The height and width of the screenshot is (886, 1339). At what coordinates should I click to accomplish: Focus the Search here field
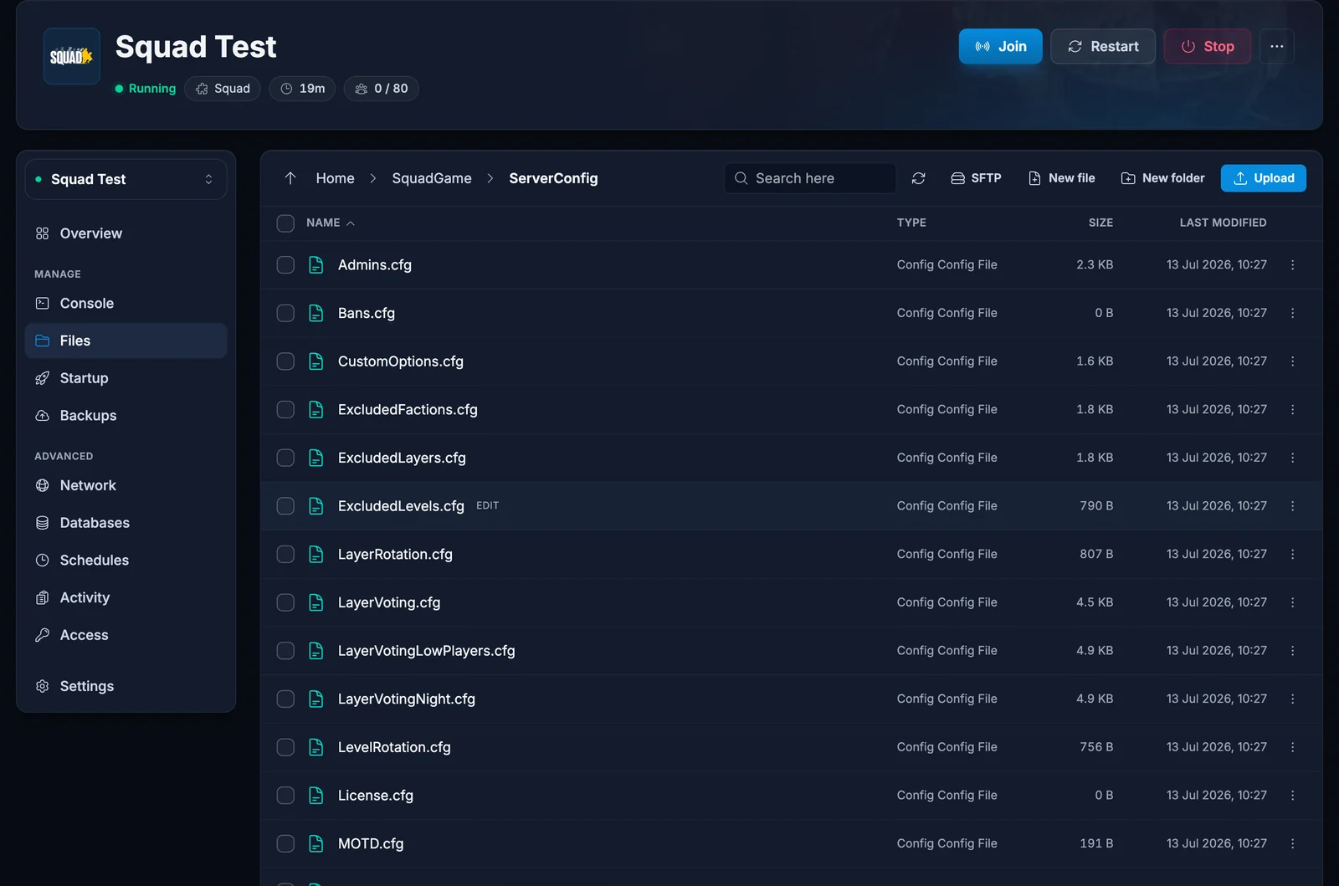810,178
